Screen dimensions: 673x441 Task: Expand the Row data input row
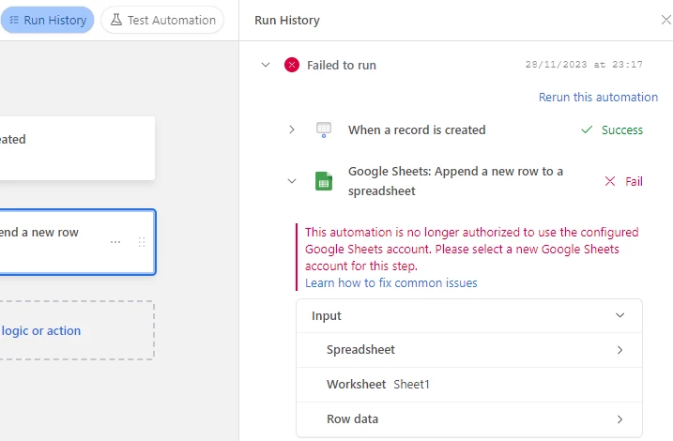point(619,419)
